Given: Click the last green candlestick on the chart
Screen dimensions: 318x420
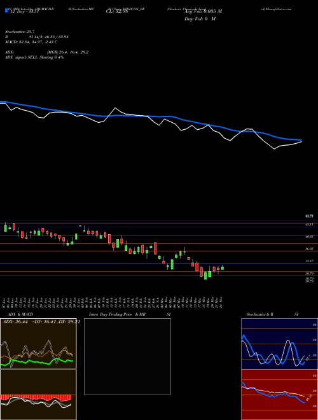Looking at the screenshot, I should click(223, 267).
